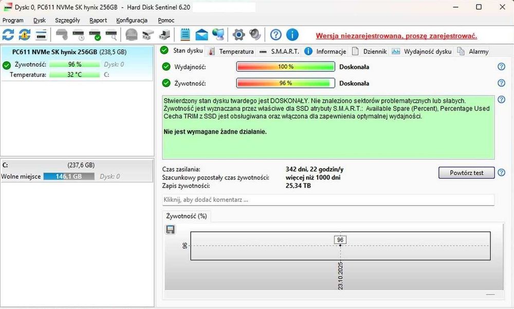The image size is (514, 309).
Task: Click the speaker sound toolbar icon
Action: tap(255, 35)
